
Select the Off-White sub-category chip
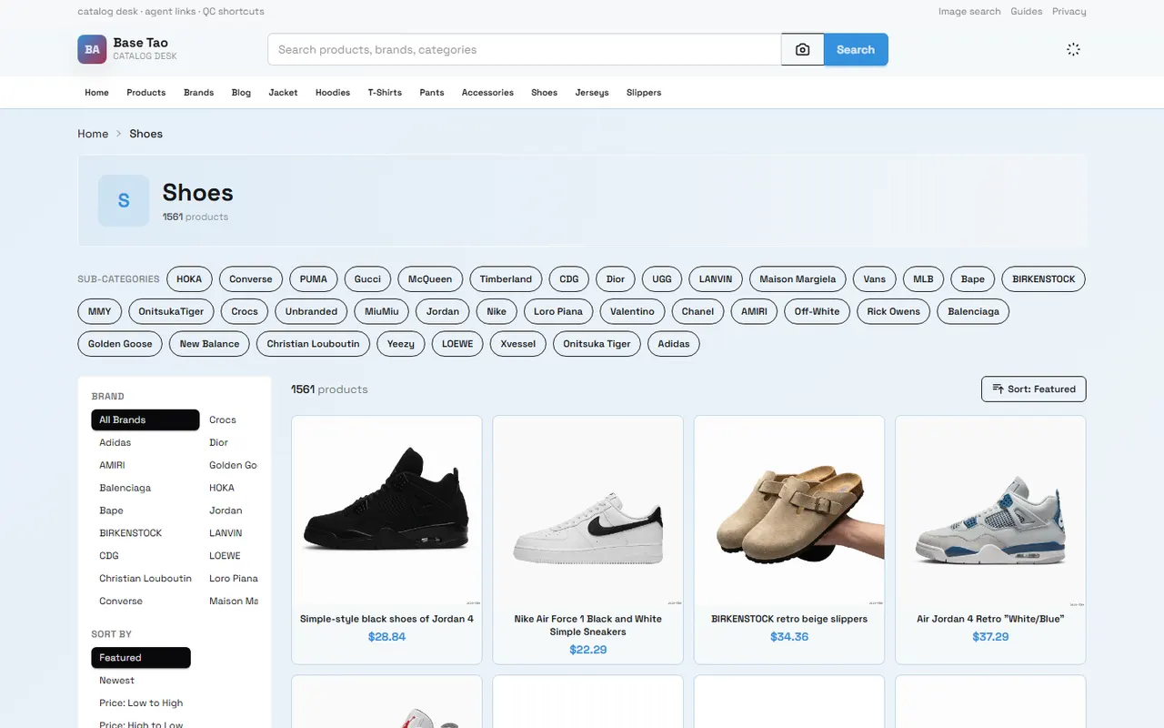click(817, 311)
